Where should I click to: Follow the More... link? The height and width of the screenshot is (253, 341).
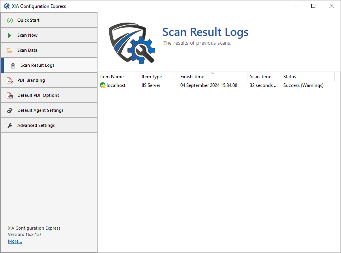click(15, 241)
